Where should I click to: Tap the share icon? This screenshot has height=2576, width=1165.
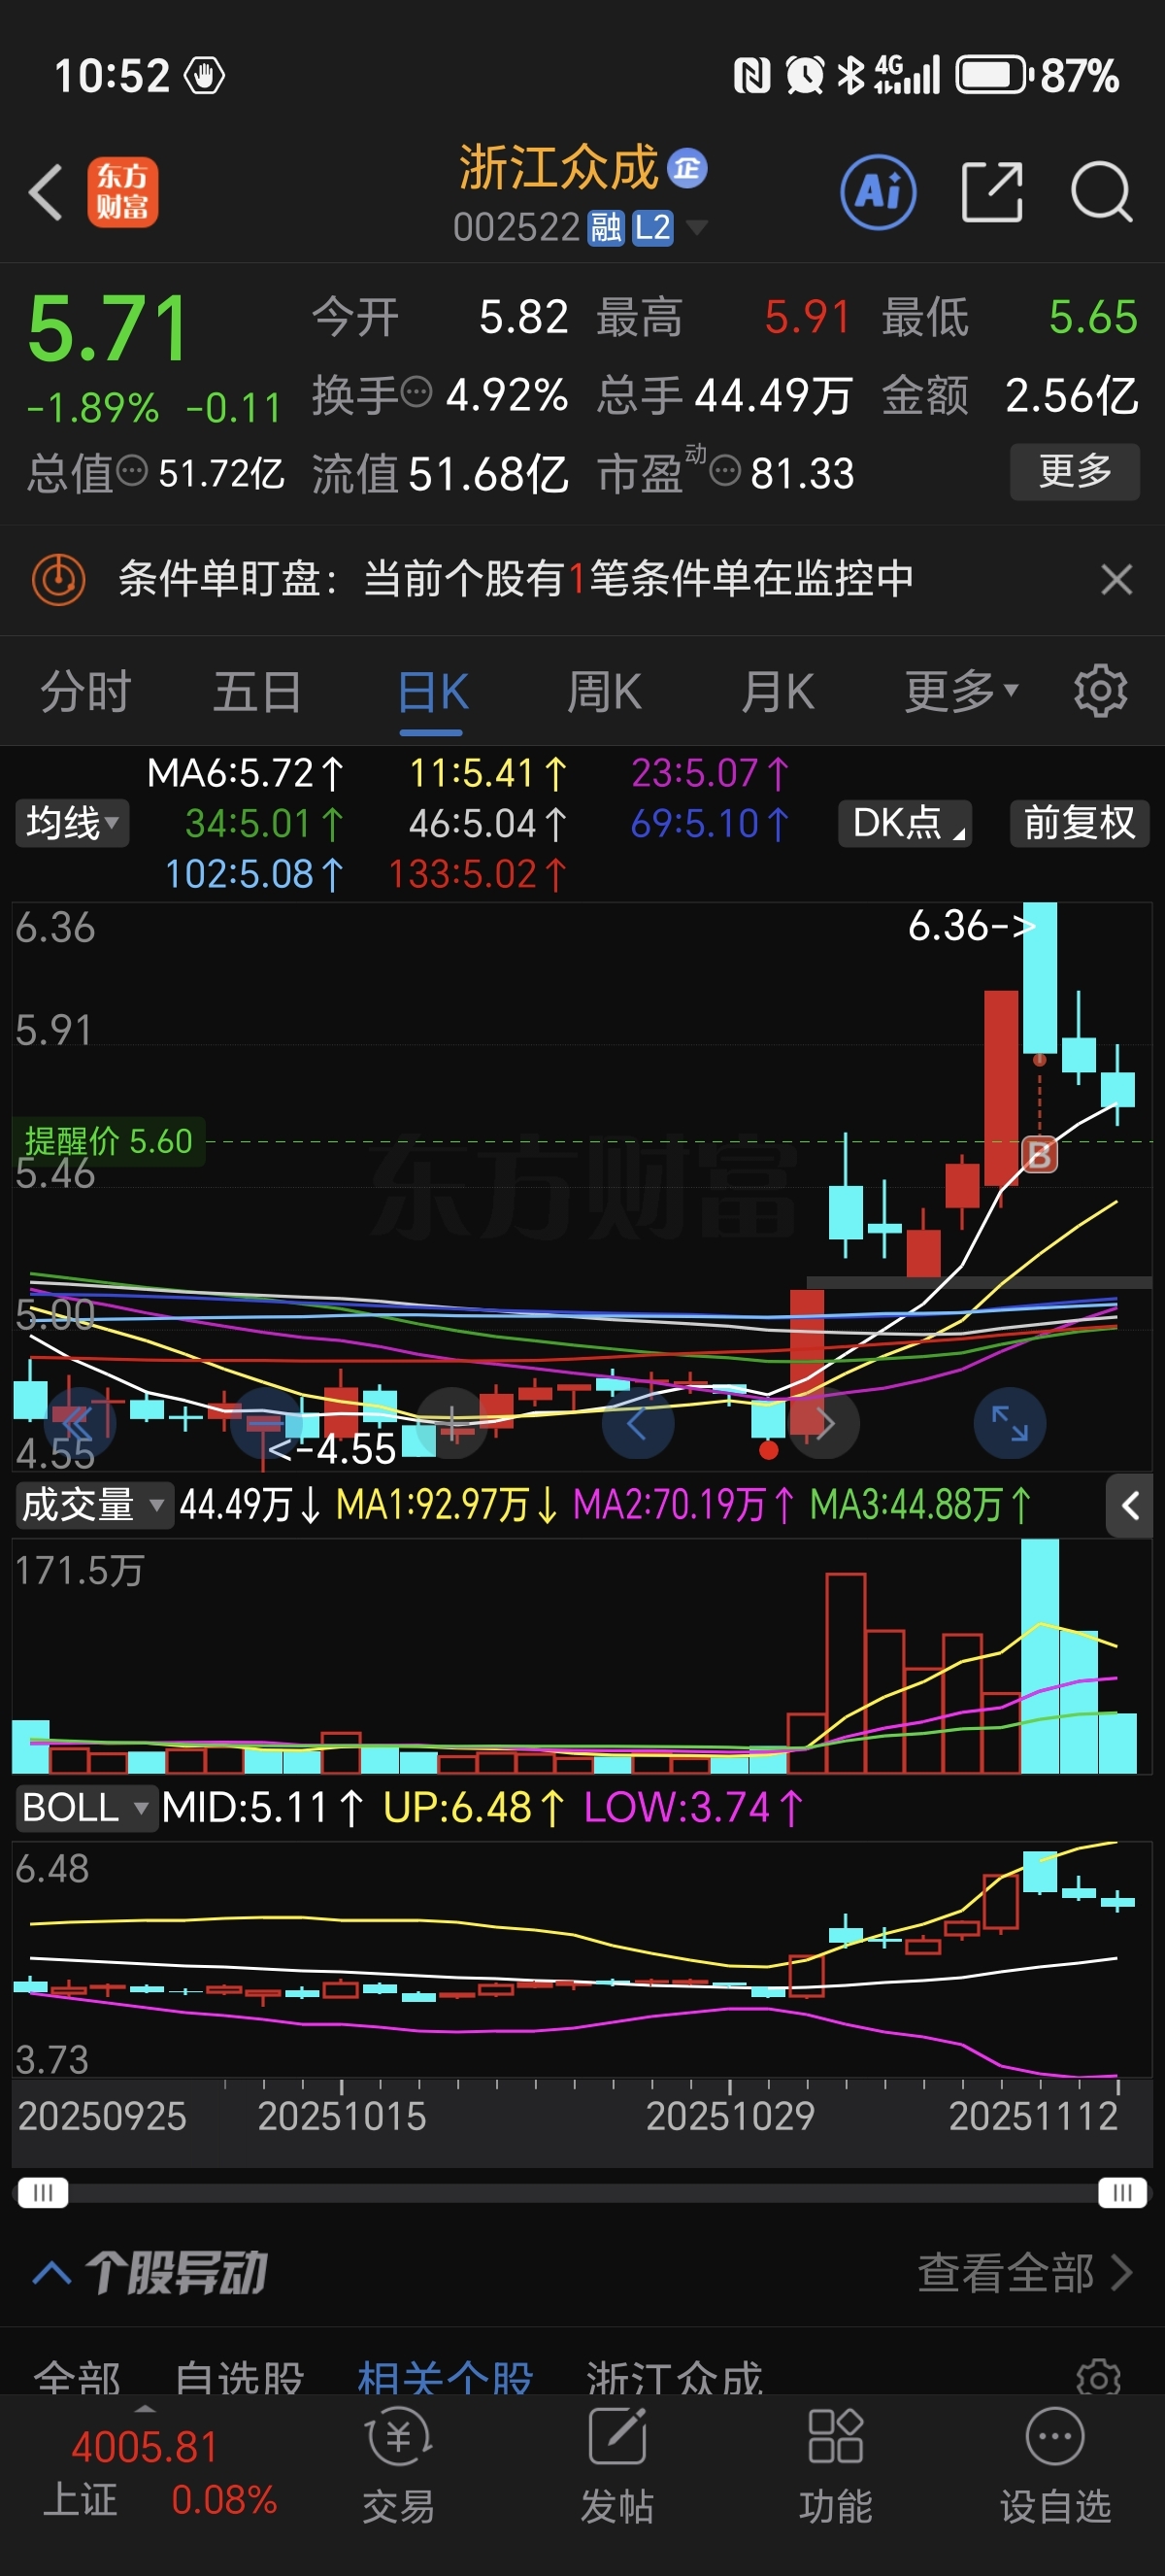[991, 192]
